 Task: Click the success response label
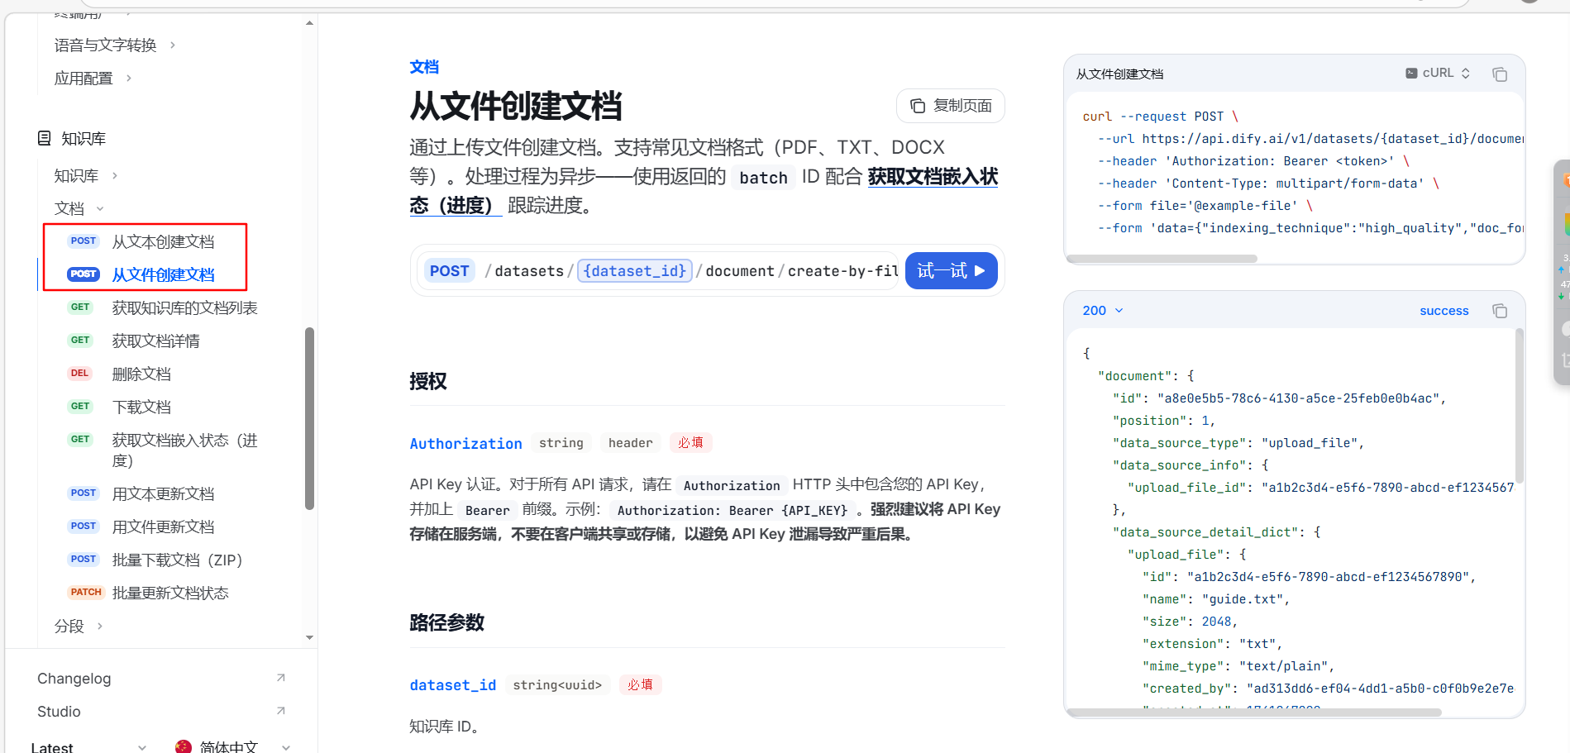pos(1444,311)
